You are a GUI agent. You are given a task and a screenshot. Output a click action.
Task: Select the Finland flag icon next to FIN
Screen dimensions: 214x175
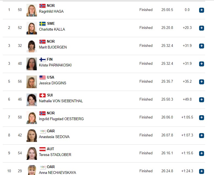point(42,60)
